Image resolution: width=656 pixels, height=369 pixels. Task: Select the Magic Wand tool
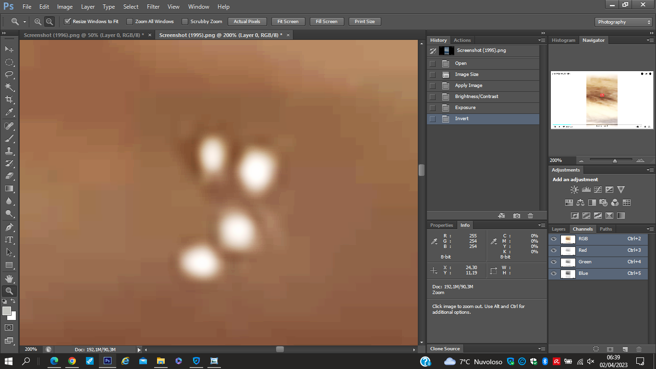(9, 87)
